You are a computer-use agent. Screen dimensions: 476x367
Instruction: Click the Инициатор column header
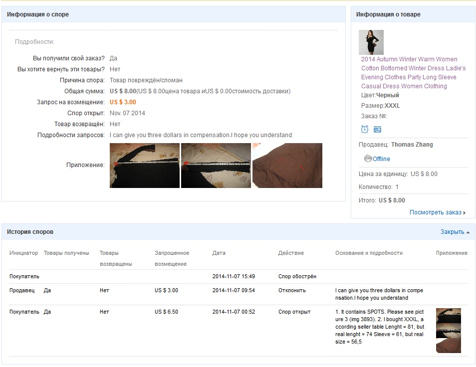(x=23, y=253)
